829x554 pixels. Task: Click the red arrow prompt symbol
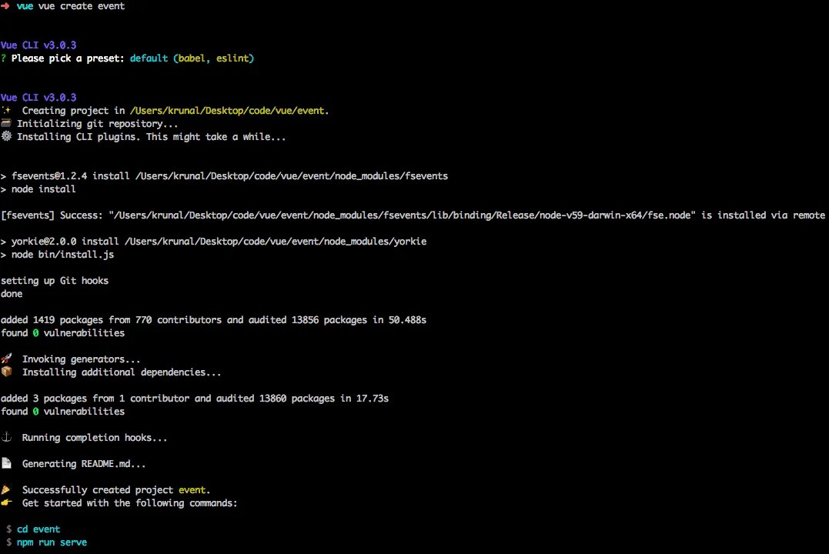(x=6, y=6)
